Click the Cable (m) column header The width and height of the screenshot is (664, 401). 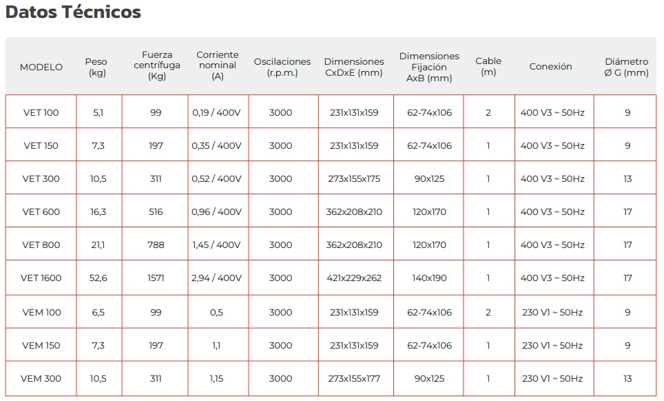pyautogui.click(x=488, y=66)
